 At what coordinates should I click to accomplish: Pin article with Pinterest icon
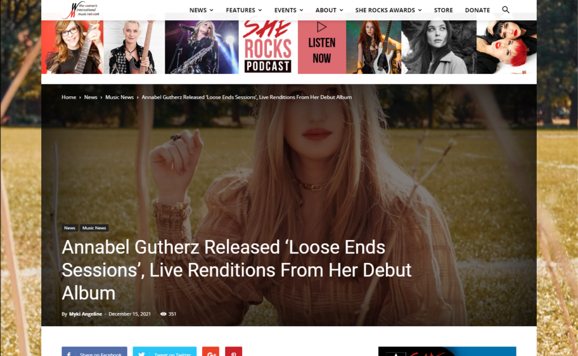[234, 351]
